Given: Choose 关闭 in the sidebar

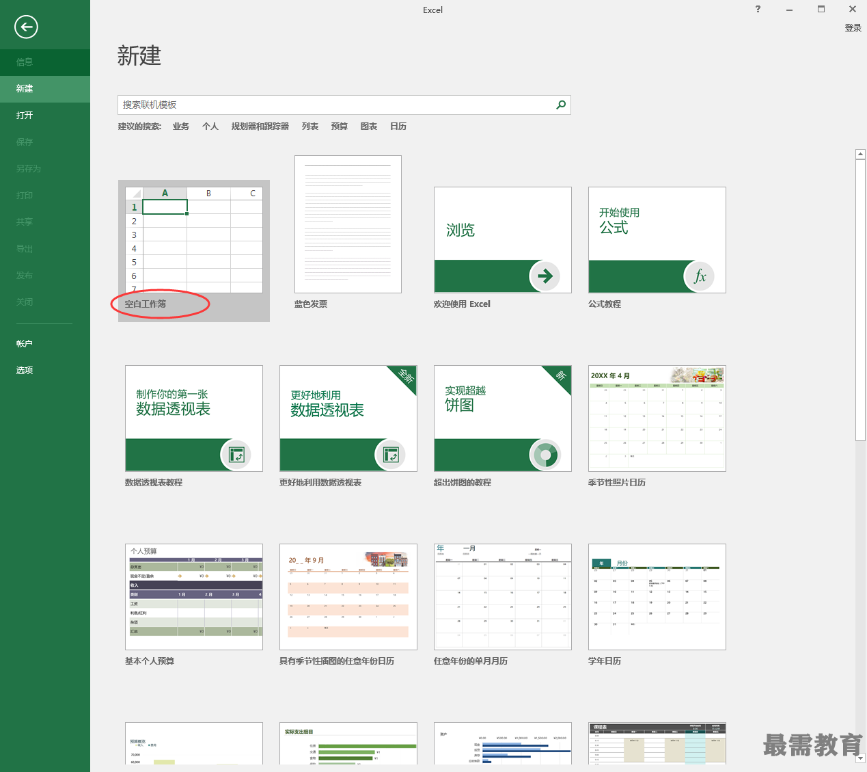Looking at the screenshot, I should point(45,302).
